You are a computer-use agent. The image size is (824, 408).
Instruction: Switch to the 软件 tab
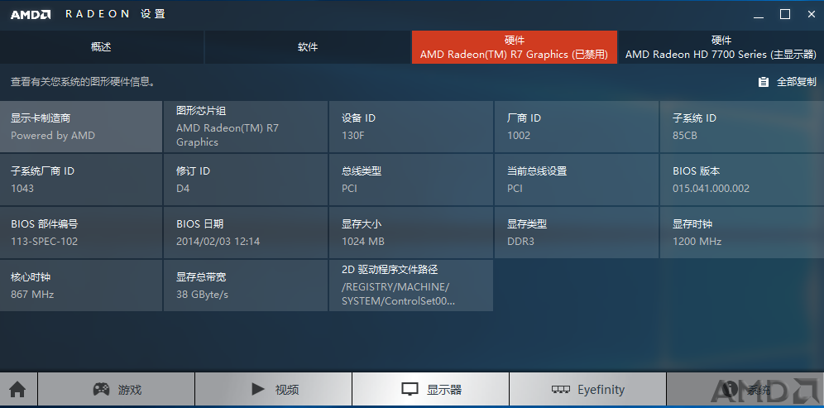tap(308, 47)
